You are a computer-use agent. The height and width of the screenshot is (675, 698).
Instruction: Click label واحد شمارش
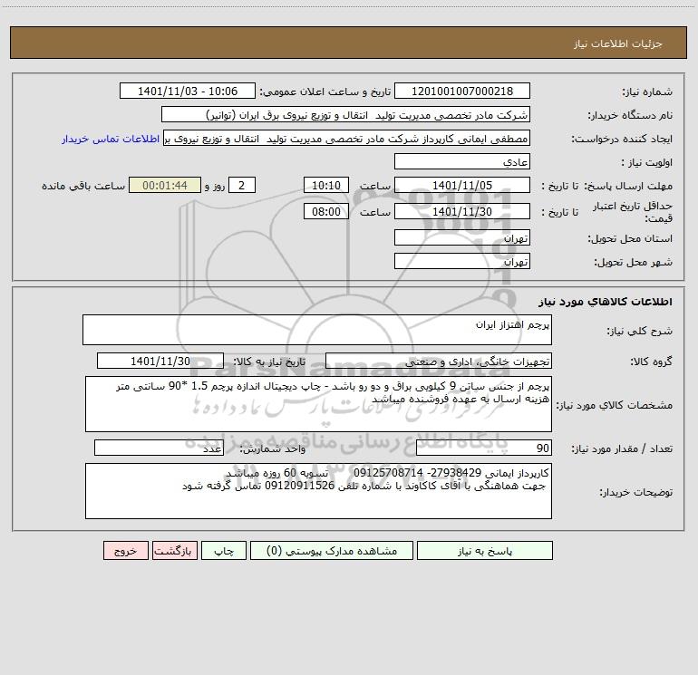click(273, 448)
